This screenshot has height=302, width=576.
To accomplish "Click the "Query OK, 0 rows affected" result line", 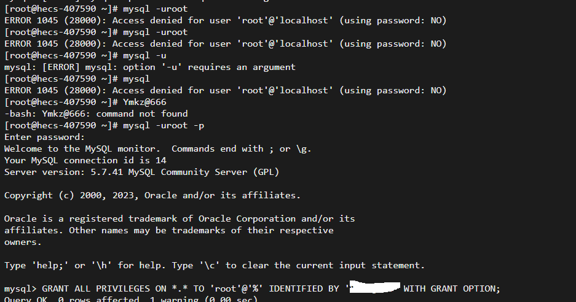I will (x=131, y=299).
